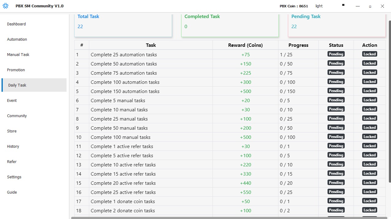This screenshot has height=219, width=391.
Task: Open the Store page
Action: click(12, 131)
